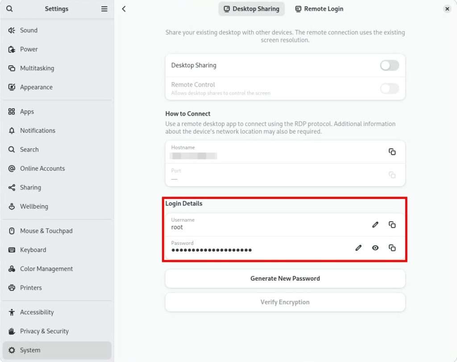This screenshot has width=457, height=362.
Task: Reveal the password with the eye icon
Action: [375, 248]
